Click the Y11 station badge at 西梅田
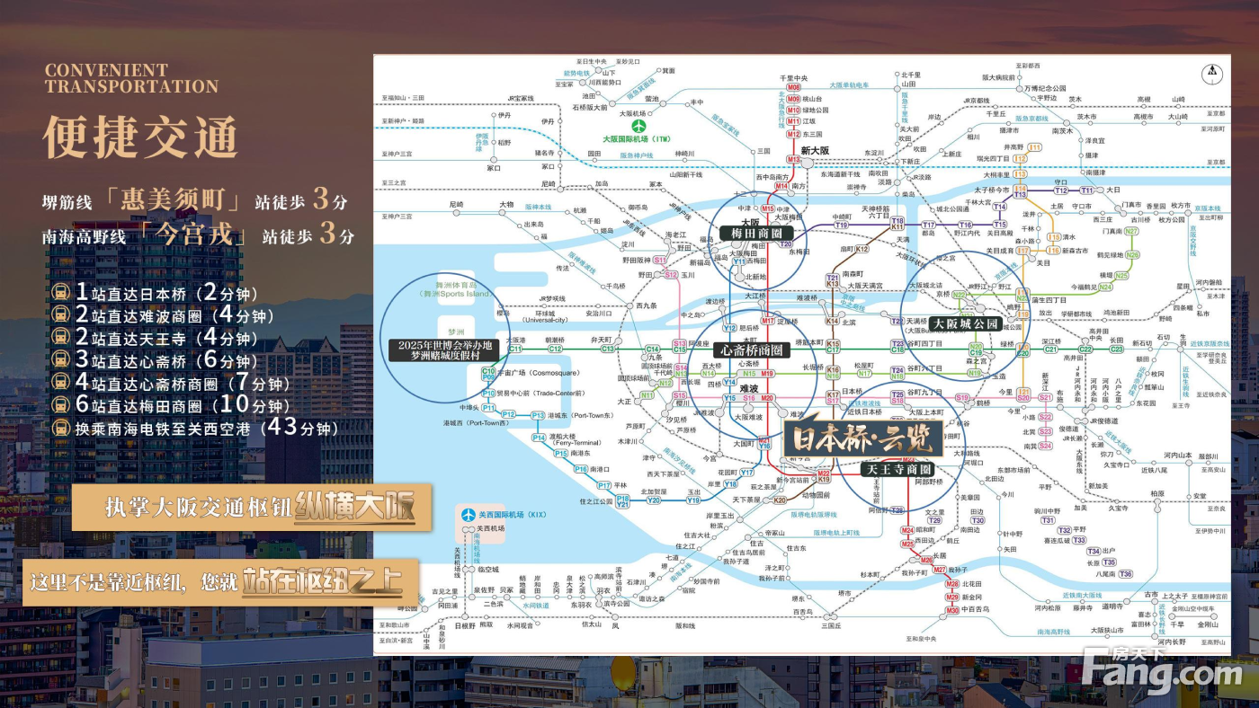 pos(739,261)
